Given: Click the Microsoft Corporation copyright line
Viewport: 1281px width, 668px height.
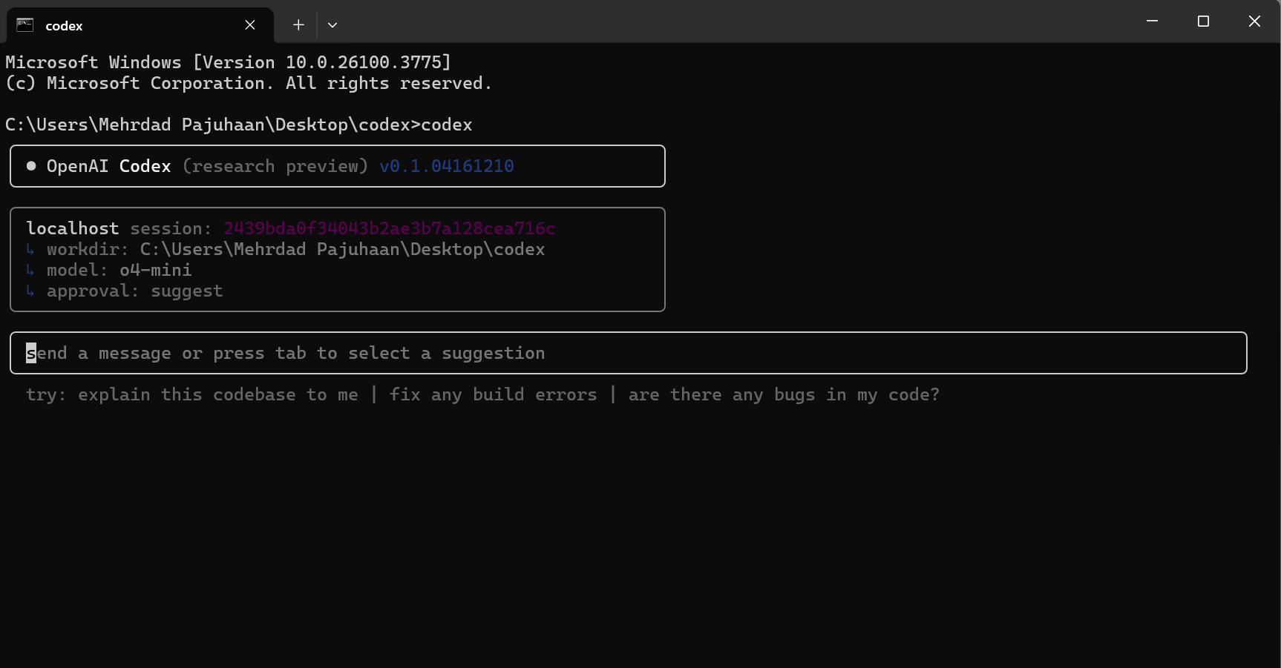Looking at the screenshot, I should pos(249,83).
